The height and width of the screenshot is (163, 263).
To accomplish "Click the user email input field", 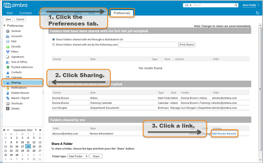I will pyautogui.click(x=148, y=45).
